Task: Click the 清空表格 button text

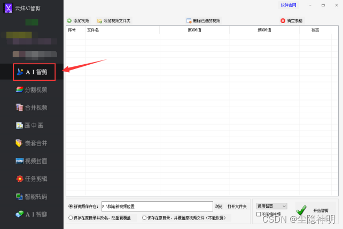Action: 295,21
